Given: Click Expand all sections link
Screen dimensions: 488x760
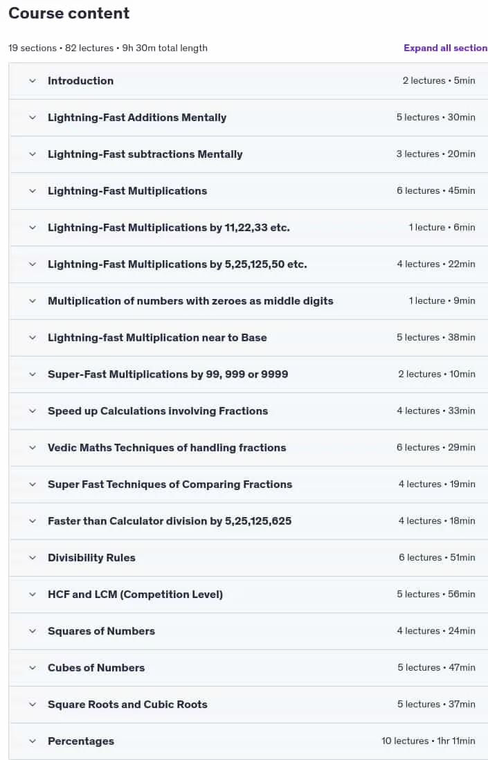Looking at the screenshot, I should tap(445, 48).
